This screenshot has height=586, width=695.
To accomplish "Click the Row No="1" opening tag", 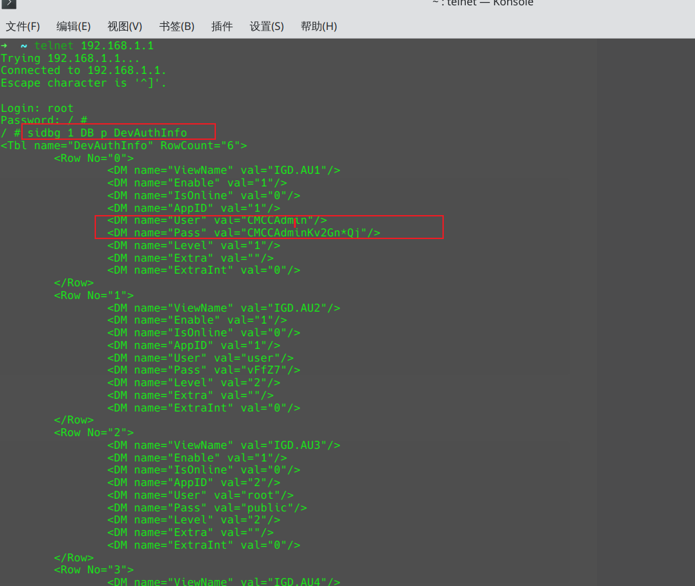I will tap(93, 295).
